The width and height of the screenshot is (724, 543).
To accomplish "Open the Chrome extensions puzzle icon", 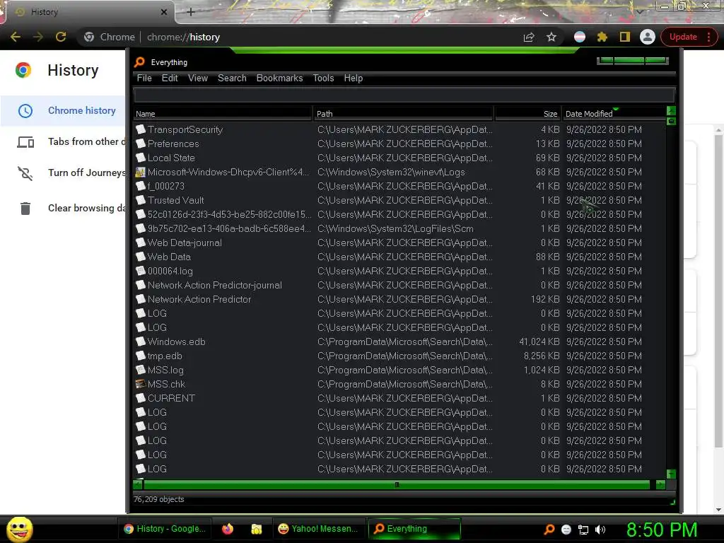I will pyautogui.click(x=602, y=37).
